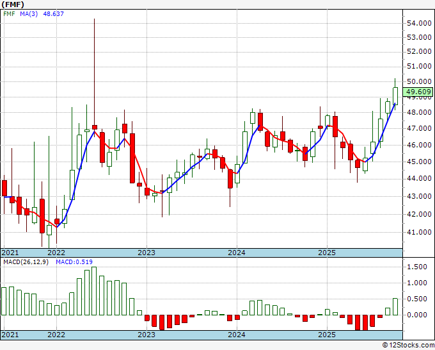The image size is (435, 350).
Task: Click the 41.000 price axis label
Action: [419, 232]
